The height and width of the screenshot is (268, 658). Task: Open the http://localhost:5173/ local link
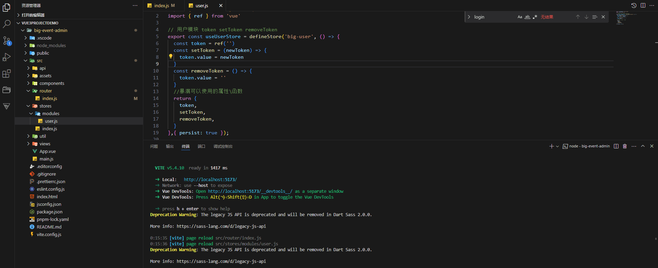(210, 179)
